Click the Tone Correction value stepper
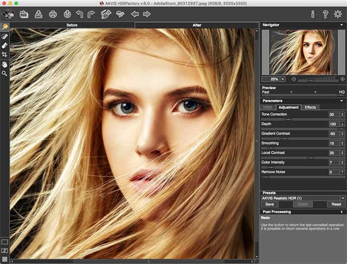Screen dimensions: 347x264 coord(342,115)
